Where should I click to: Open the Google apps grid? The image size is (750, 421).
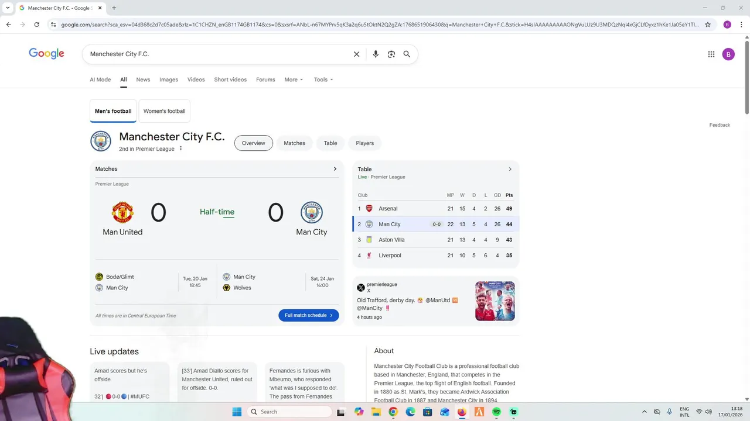[711, 54]
